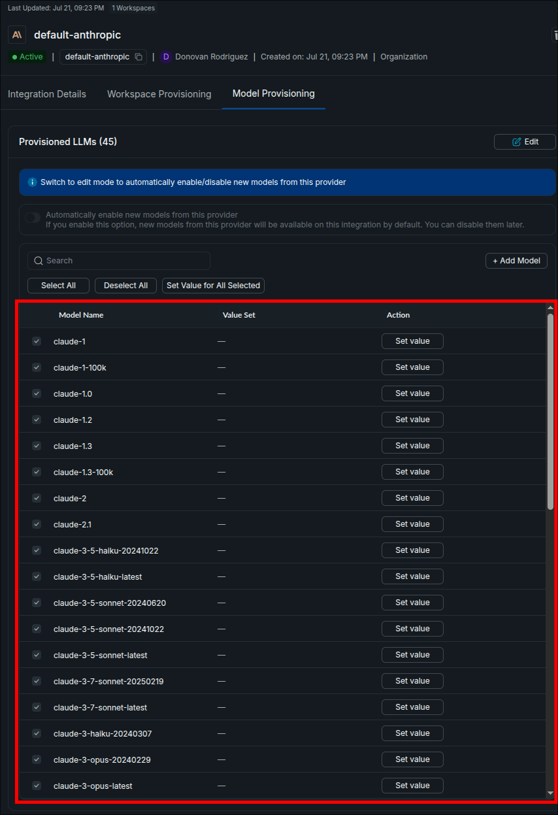Uncheck the claude-2.1 checkbox
558x815 pixels.
tap(37, 524)
